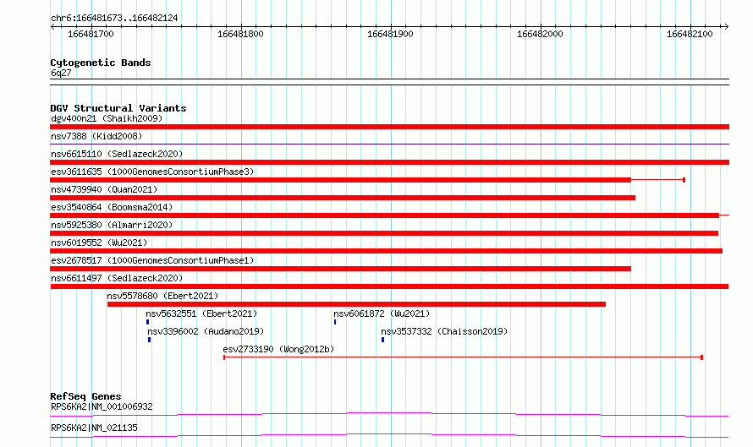
Task: Select the red bar of nsv4739940
Action: pos(343,198)
